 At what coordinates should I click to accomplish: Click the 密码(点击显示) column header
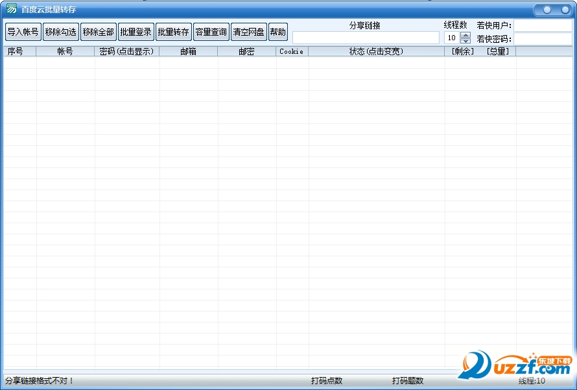(127, 51)
